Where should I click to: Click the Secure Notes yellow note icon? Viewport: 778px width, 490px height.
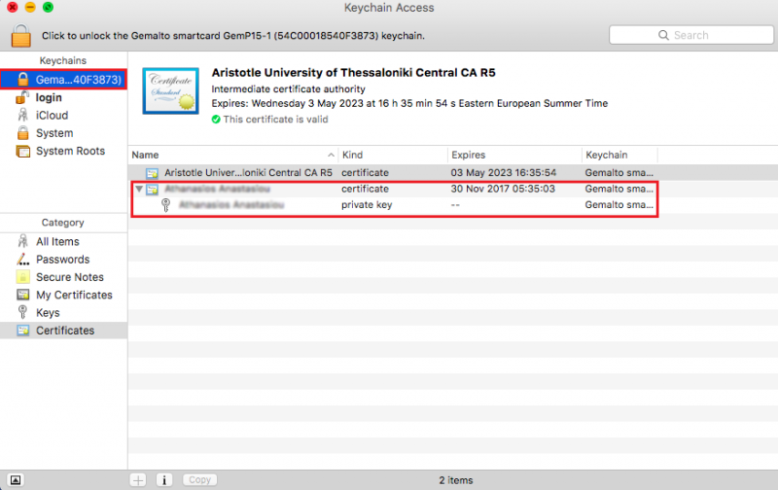click(x=22, y=277)
